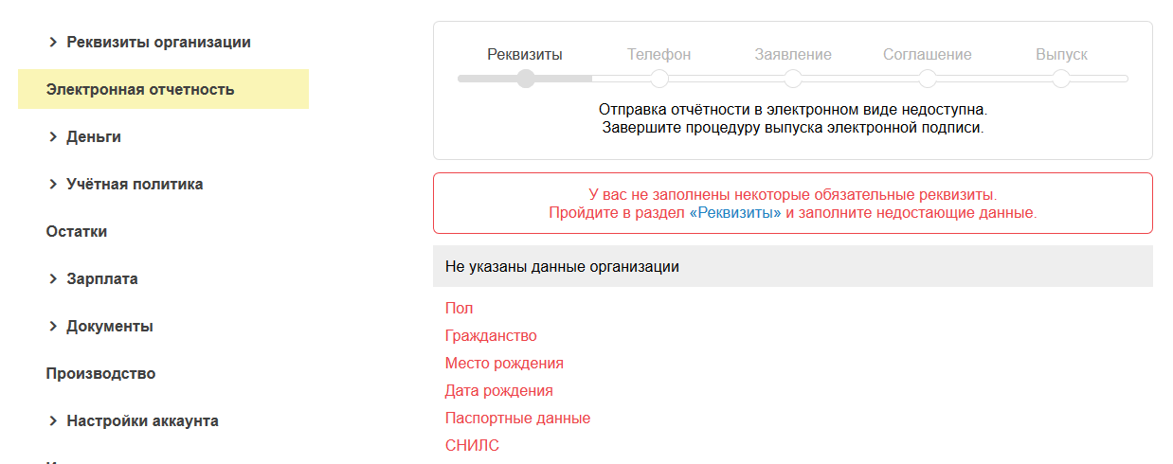Expand the Документы section chevron
1173x464 pixels.
click(x=53, y=326)
